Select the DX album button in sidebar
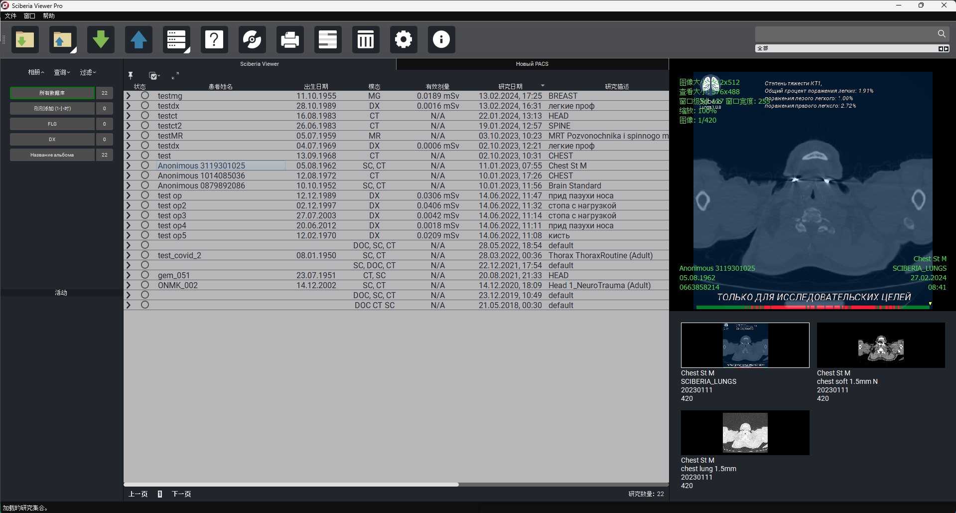 pyautogui.click(x=52, y=139)
